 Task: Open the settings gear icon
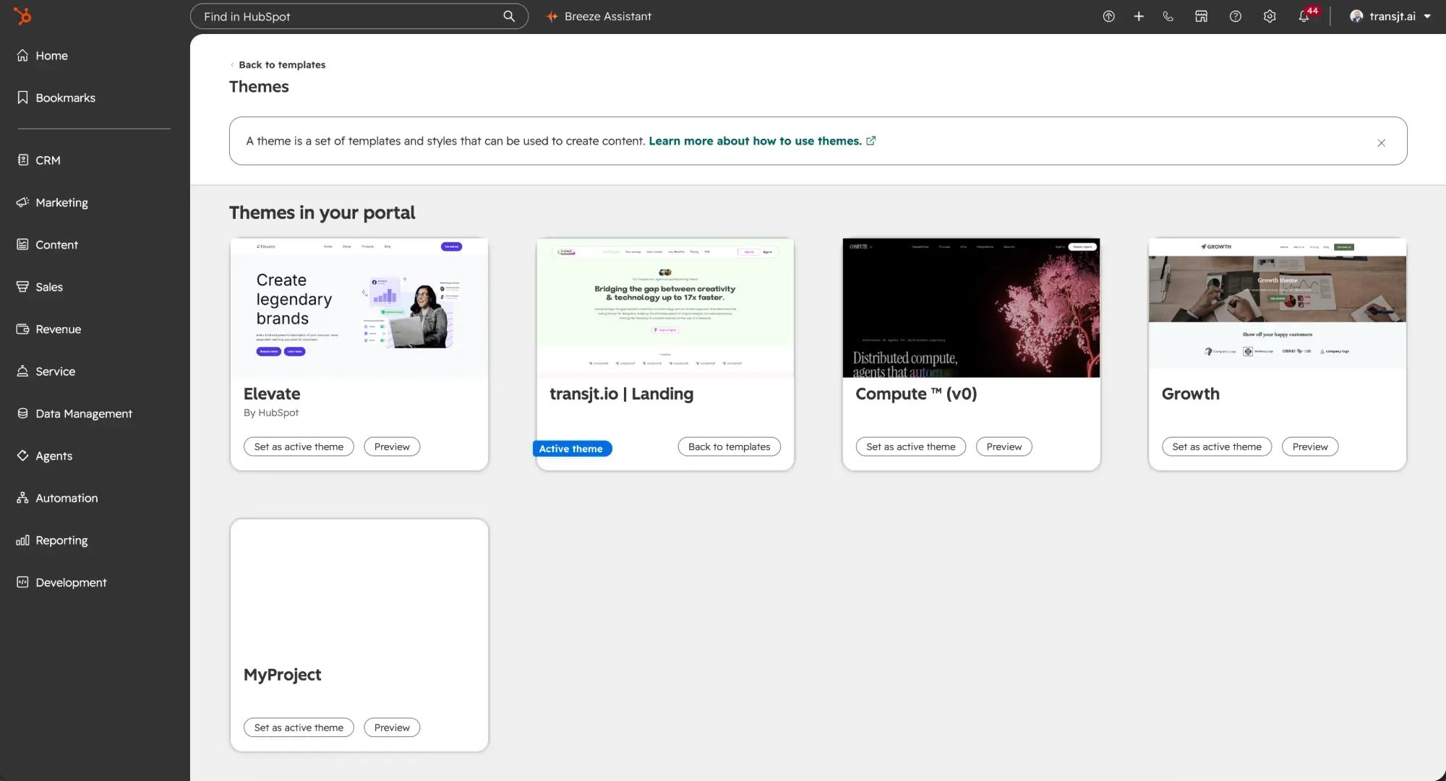click(x=1270, y=16)
